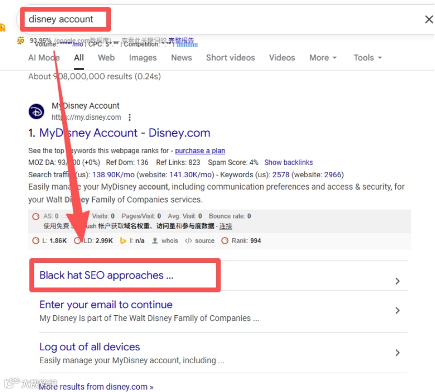Viewport: 435px width, 392px height.
Task: Expand the chevron beside Log out of all devices
Action: tap(397, 353)
